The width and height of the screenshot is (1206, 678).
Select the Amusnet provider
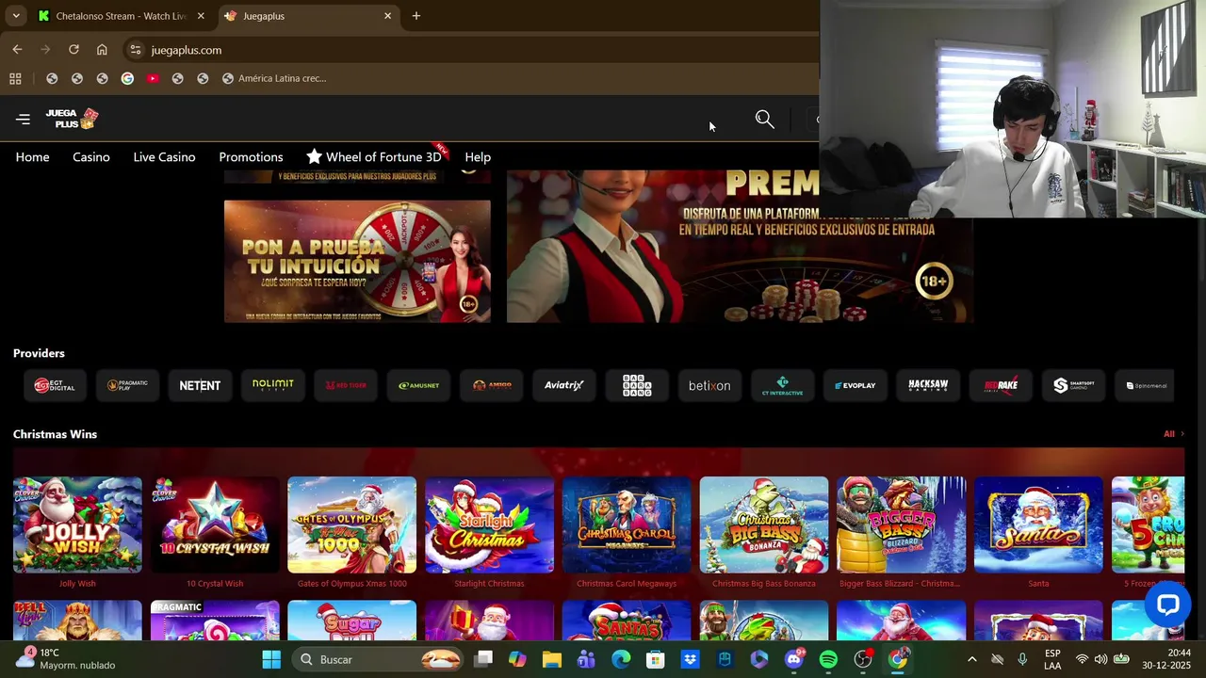click(x=418, y=385)
